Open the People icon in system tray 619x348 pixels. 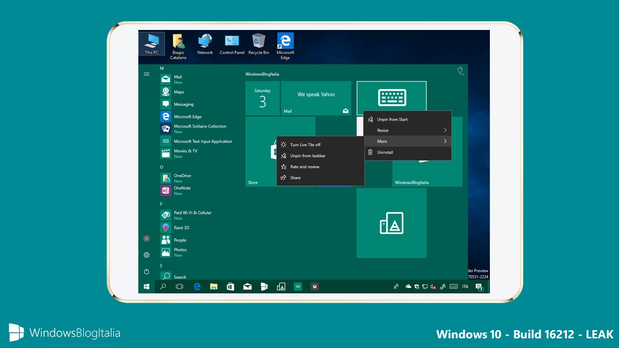396,287
